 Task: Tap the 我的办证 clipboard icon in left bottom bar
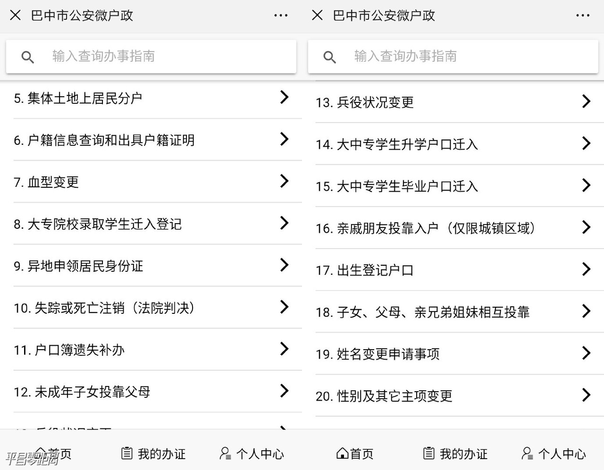click(x=127, y=453)
